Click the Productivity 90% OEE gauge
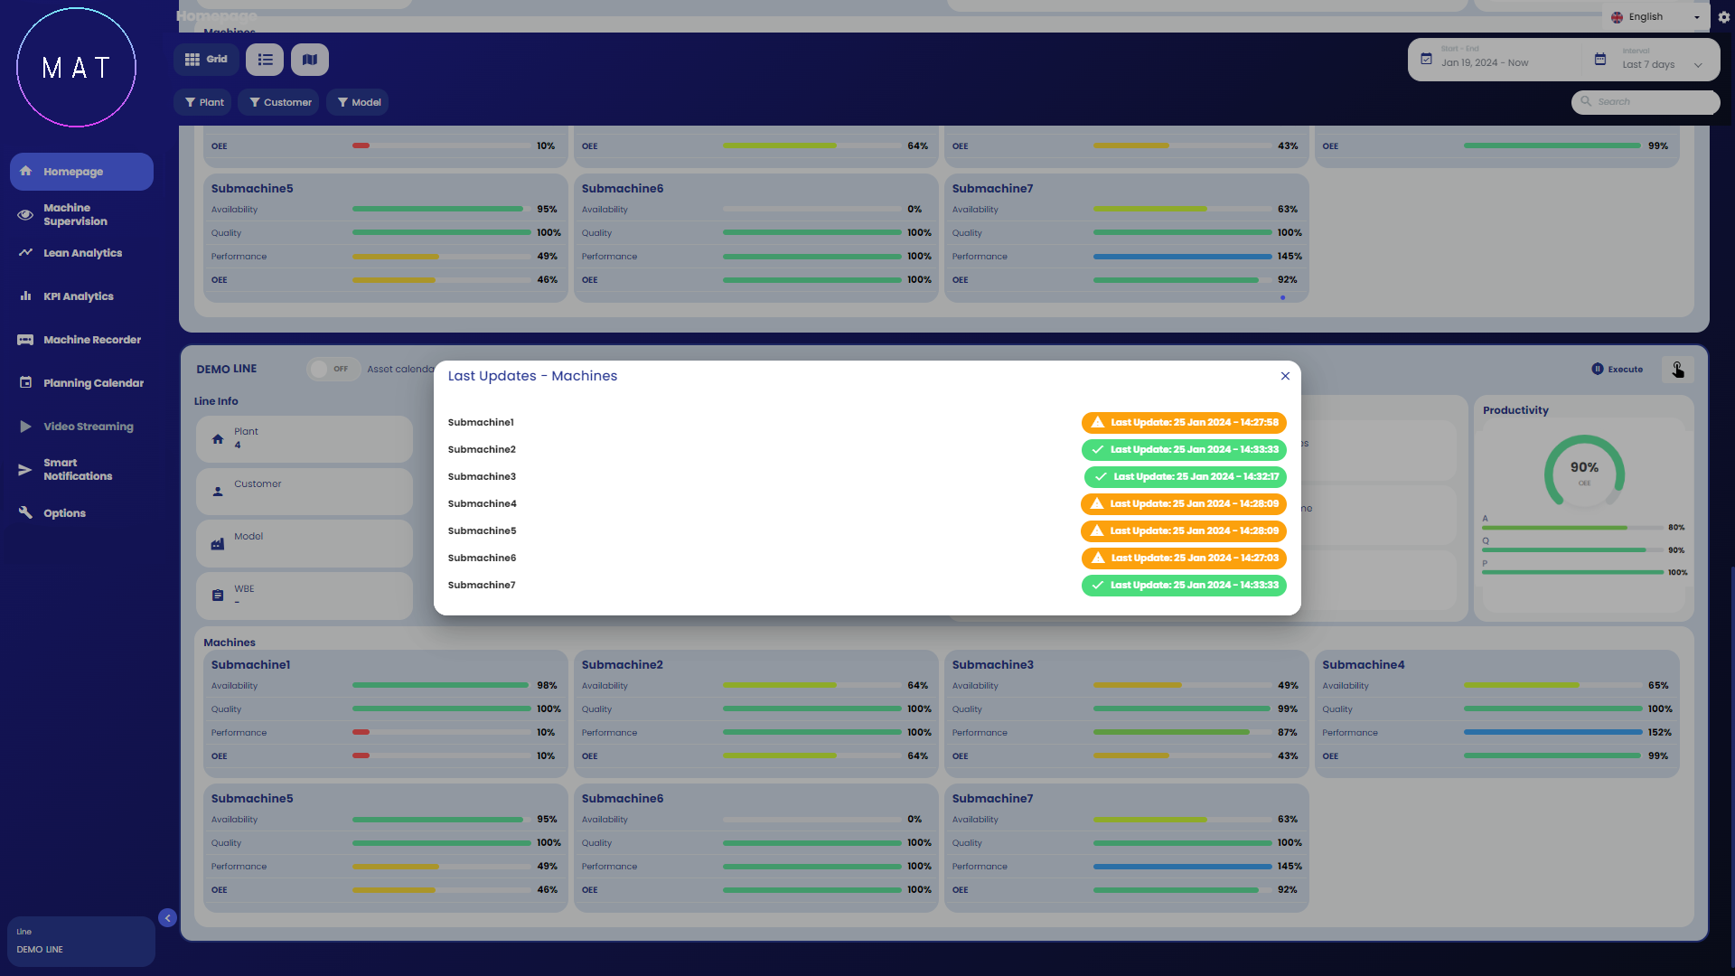The height and width of the screenshot is (976, 1735). click(x=1584, y=472)
